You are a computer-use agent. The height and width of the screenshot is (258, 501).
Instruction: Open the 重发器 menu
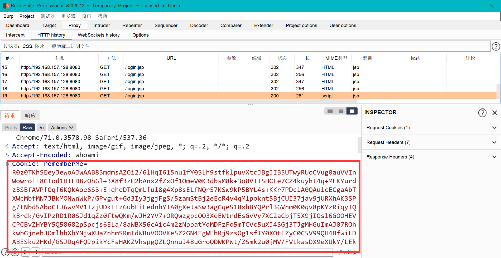[x=68, y=16]
